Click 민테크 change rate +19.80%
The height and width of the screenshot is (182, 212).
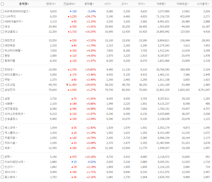click(91, 70)
